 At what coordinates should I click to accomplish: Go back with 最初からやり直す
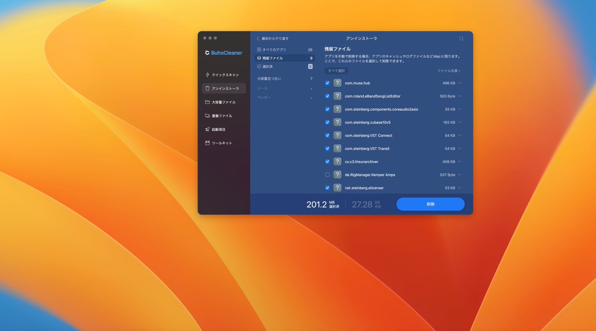point(273,38)
